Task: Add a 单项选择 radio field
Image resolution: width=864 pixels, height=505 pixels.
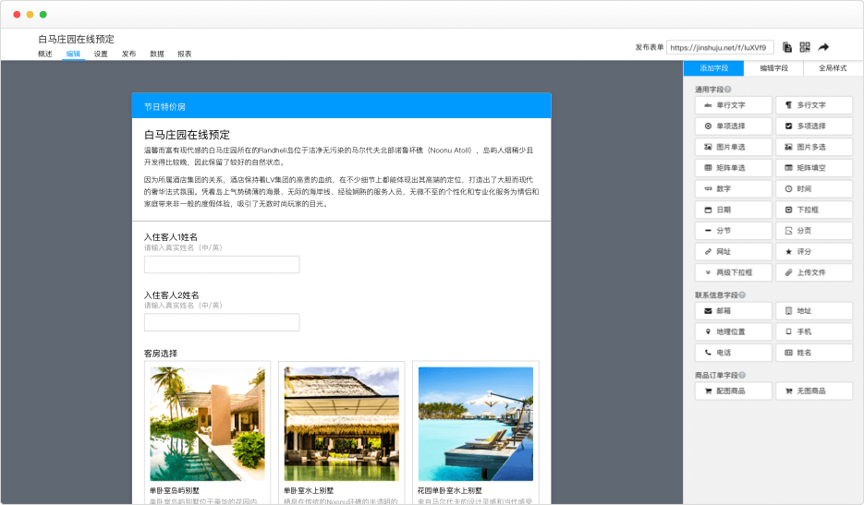Action: (734, 126)
